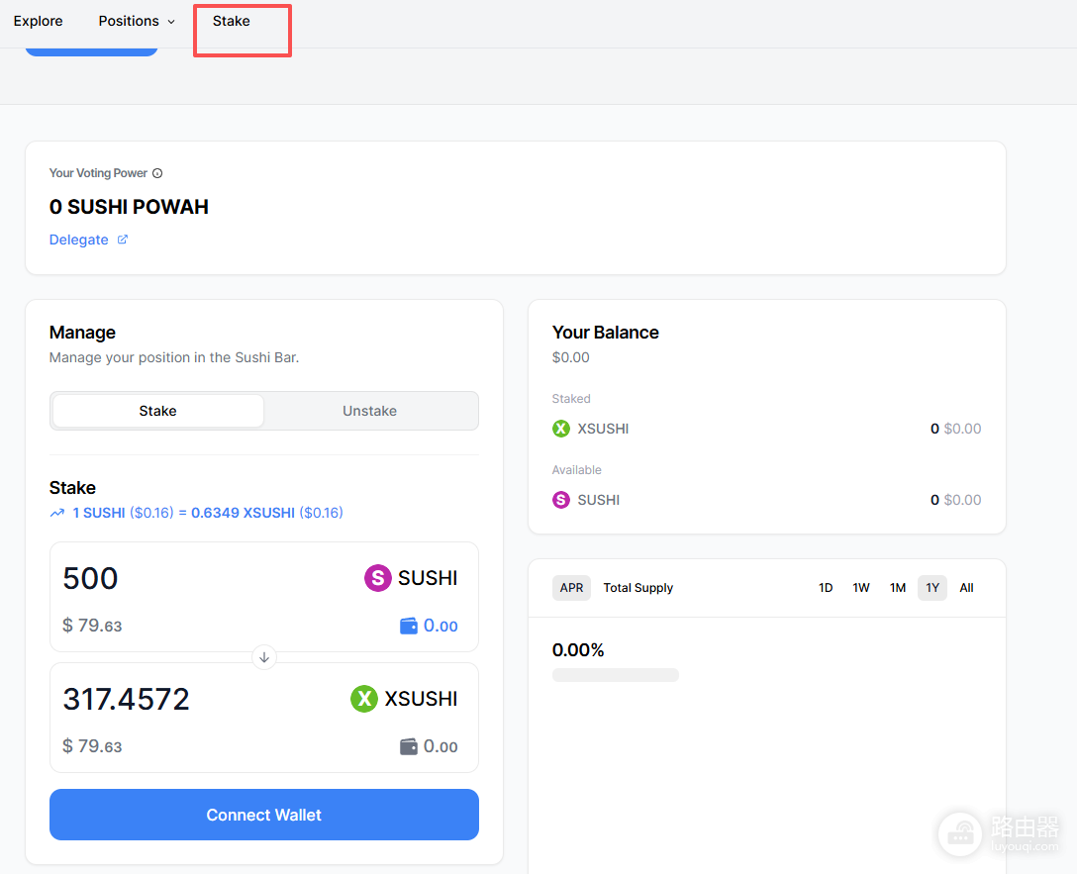Click the SUSHI available balance 0 $0.00

tap(955, 500)
